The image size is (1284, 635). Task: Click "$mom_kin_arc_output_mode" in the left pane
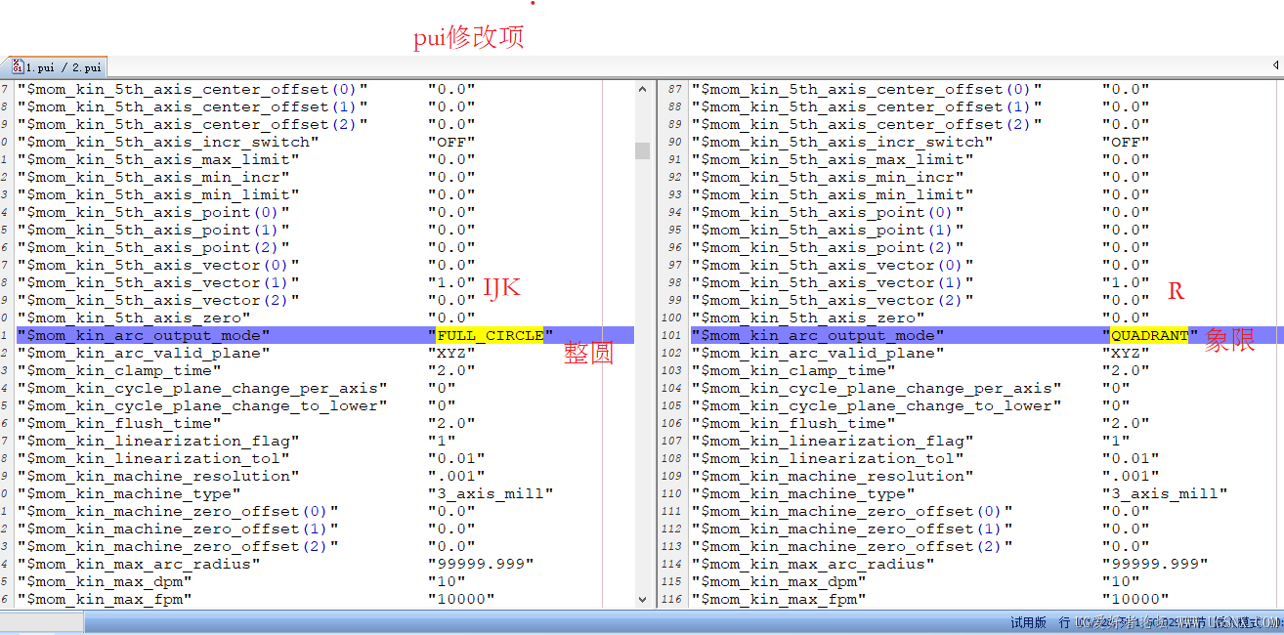(x=144, y=335)
